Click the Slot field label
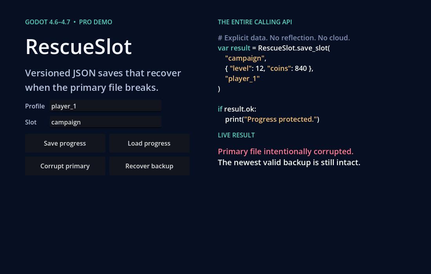 31,122
